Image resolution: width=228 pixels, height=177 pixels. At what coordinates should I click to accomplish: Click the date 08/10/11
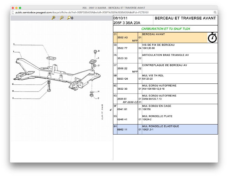pos(120,18)
